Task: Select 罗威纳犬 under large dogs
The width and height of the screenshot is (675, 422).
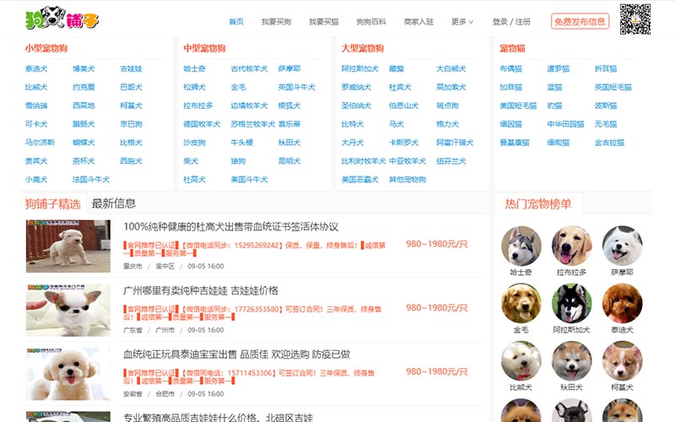Action: point(356,87)
